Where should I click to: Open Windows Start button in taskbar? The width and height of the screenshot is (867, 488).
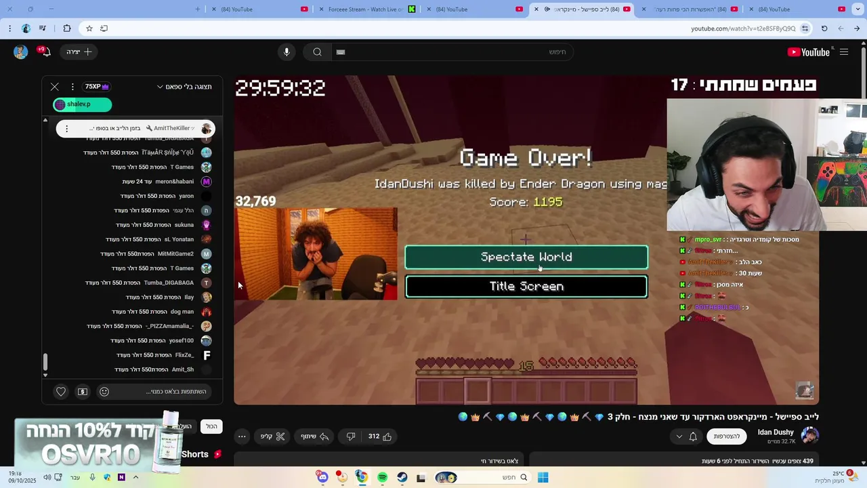[x=543, y=478]
